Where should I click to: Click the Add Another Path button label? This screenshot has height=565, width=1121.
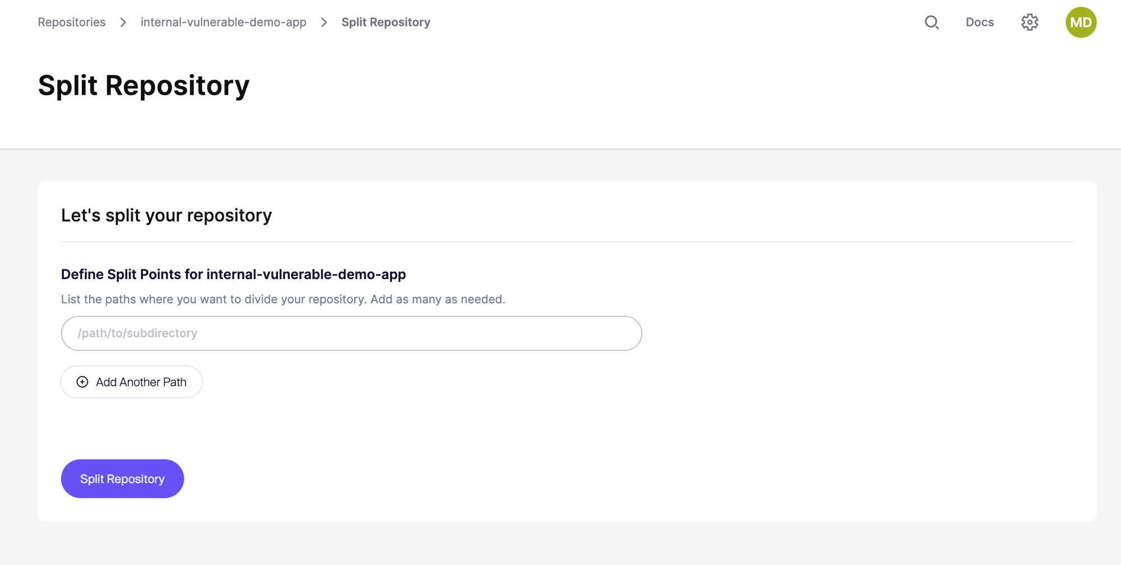[141, 382]
